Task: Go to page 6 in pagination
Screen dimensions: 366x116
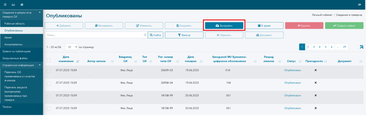Action: tap(332, 47)
